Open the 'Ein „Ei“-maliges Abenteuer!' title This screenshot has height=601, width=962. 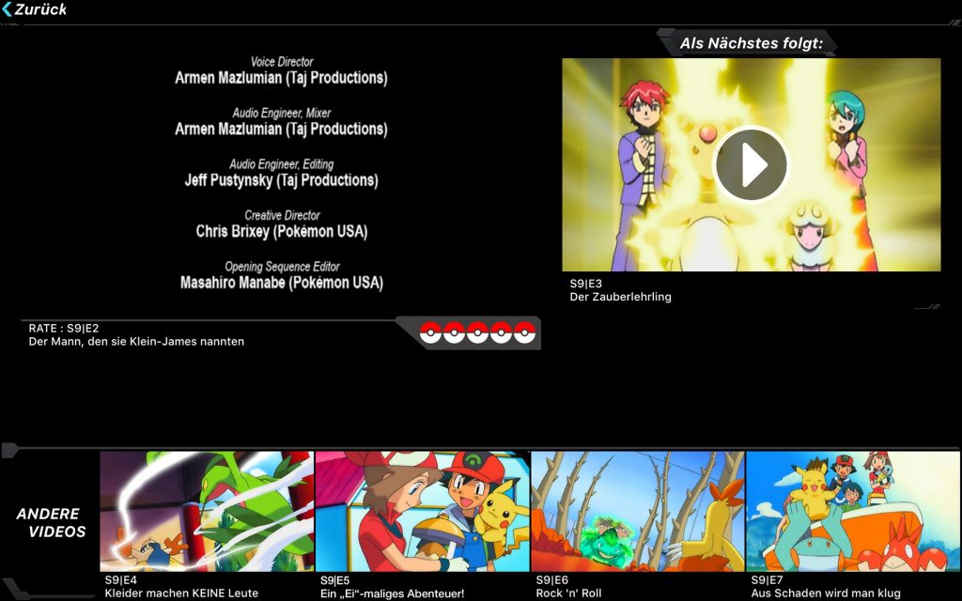point(392,593)
